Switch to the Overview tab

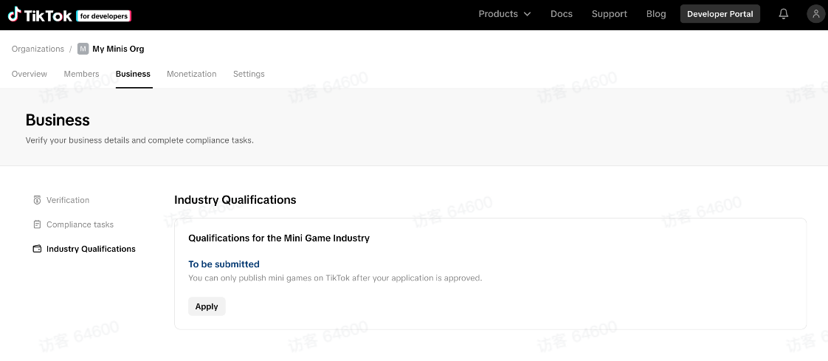[30, 74]
